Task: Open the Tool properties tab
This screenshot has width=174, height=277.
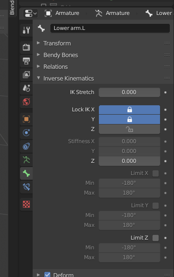Action: (26, 30)
